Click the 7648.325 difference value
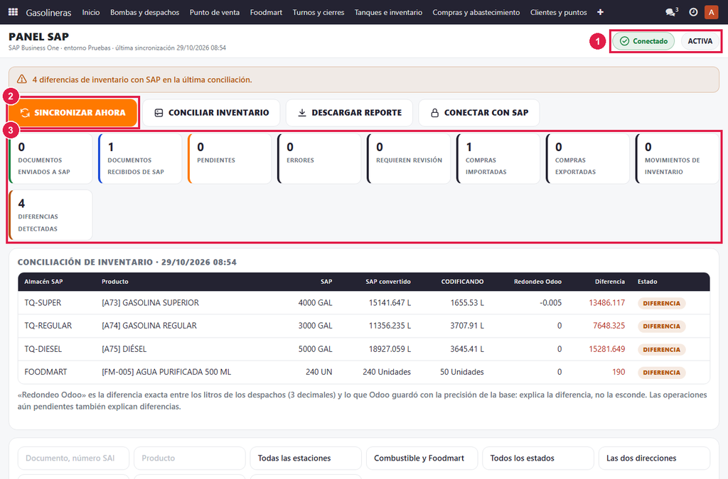 coord(609,326)
